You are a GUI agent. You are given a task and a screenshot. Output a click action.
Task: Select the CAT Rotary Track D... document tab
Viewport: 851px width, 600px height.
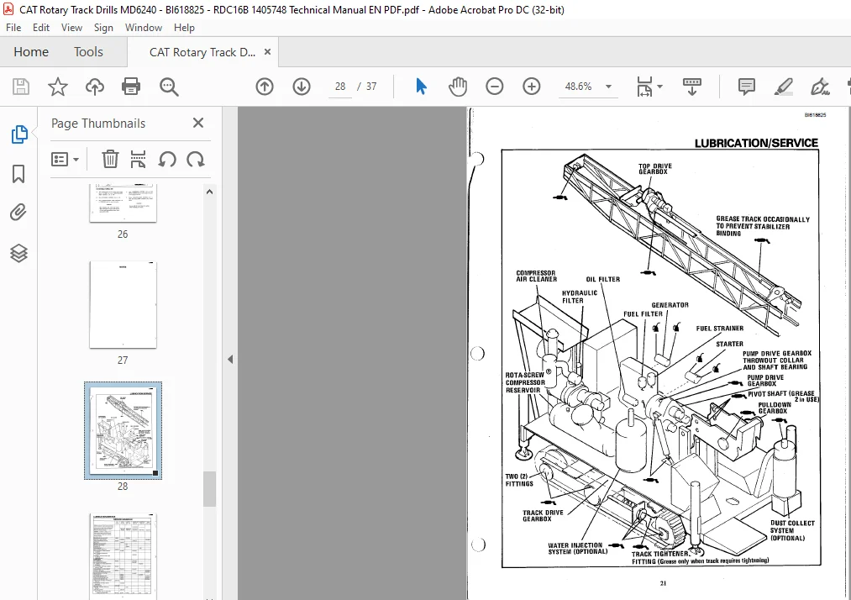(202, 52)
